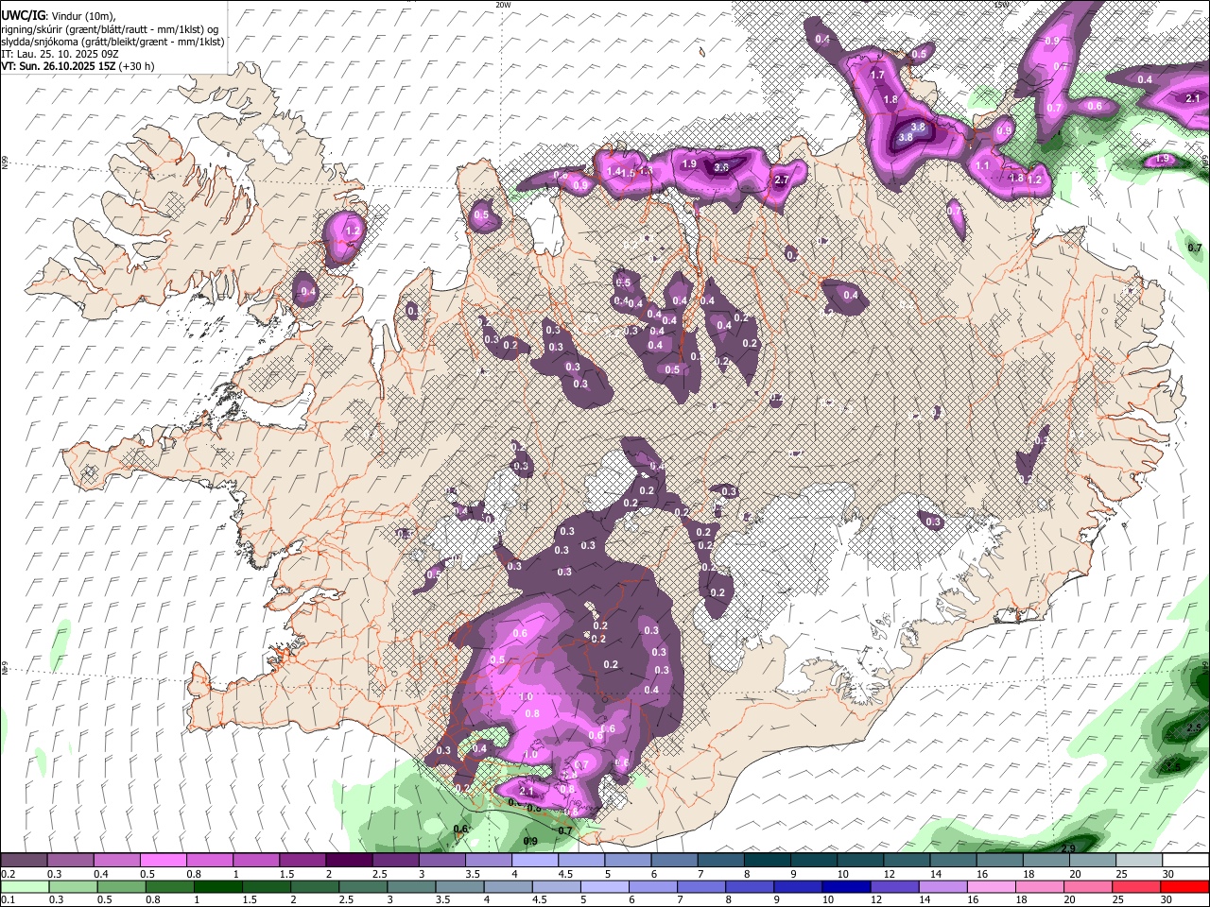Click the '15W' longitude label at top
The height and width of the screenshot is (907, 1210).
1001,5
